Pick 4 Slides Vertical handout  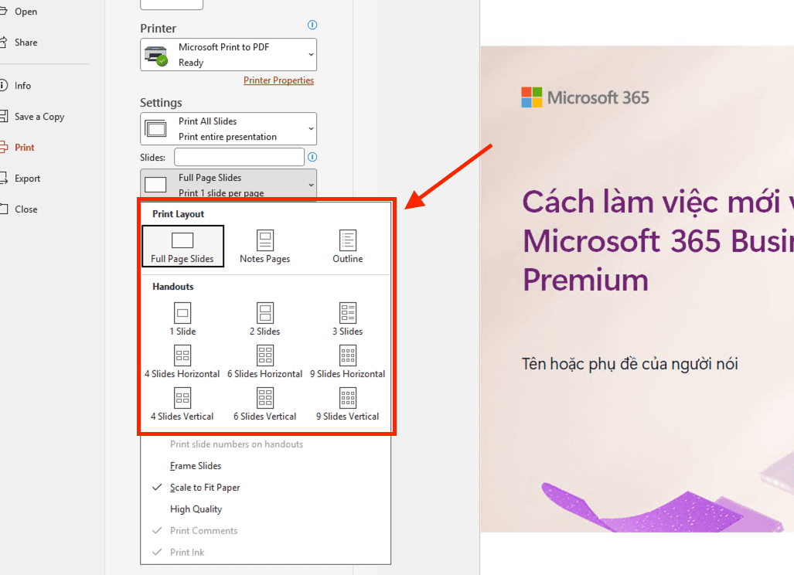click(x=182, y=404)
